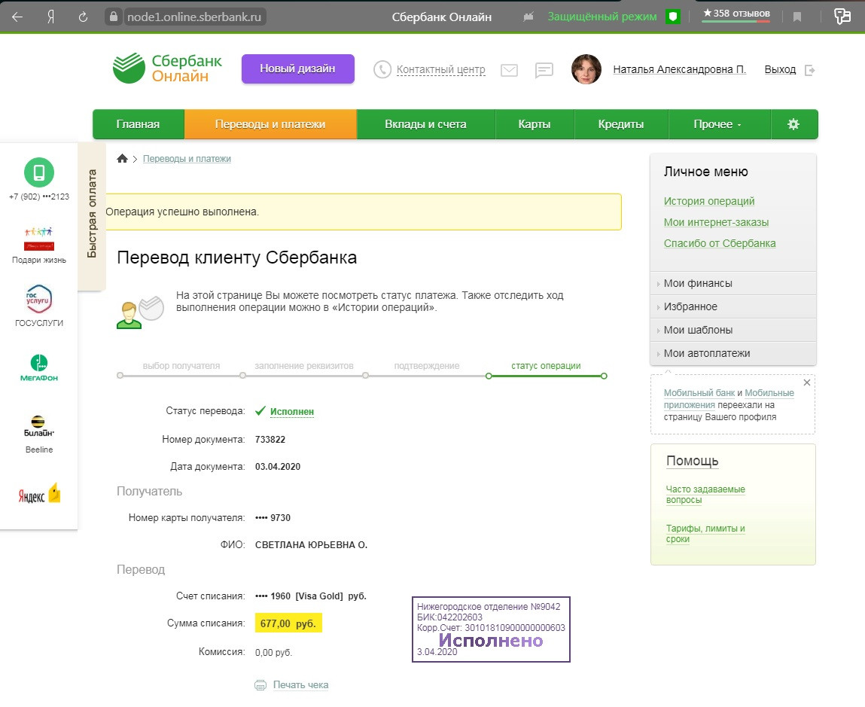The image size is (865, 707).
Task: Click the user profile photo
Action: tap(586, 69)
